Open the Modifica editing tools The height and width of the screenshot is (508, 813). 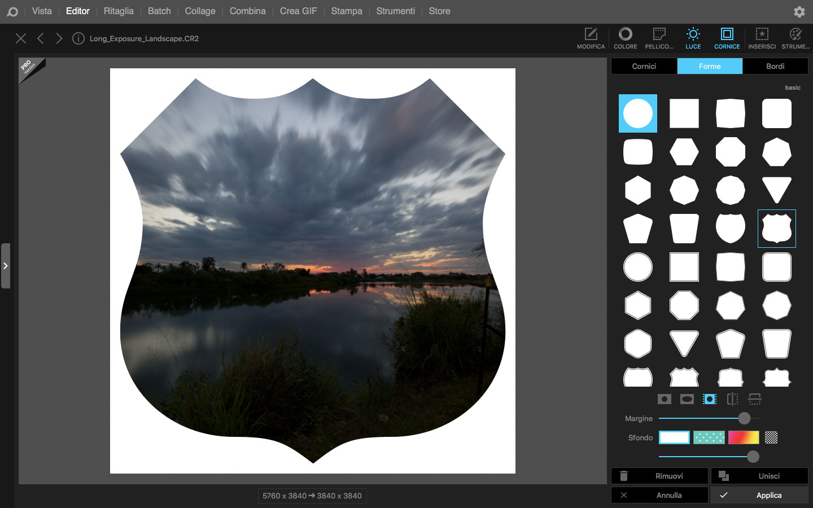591,38
